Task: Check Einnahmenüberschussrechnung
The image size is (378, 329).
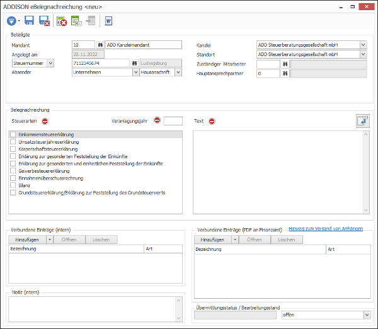Action: pos(13,178)
